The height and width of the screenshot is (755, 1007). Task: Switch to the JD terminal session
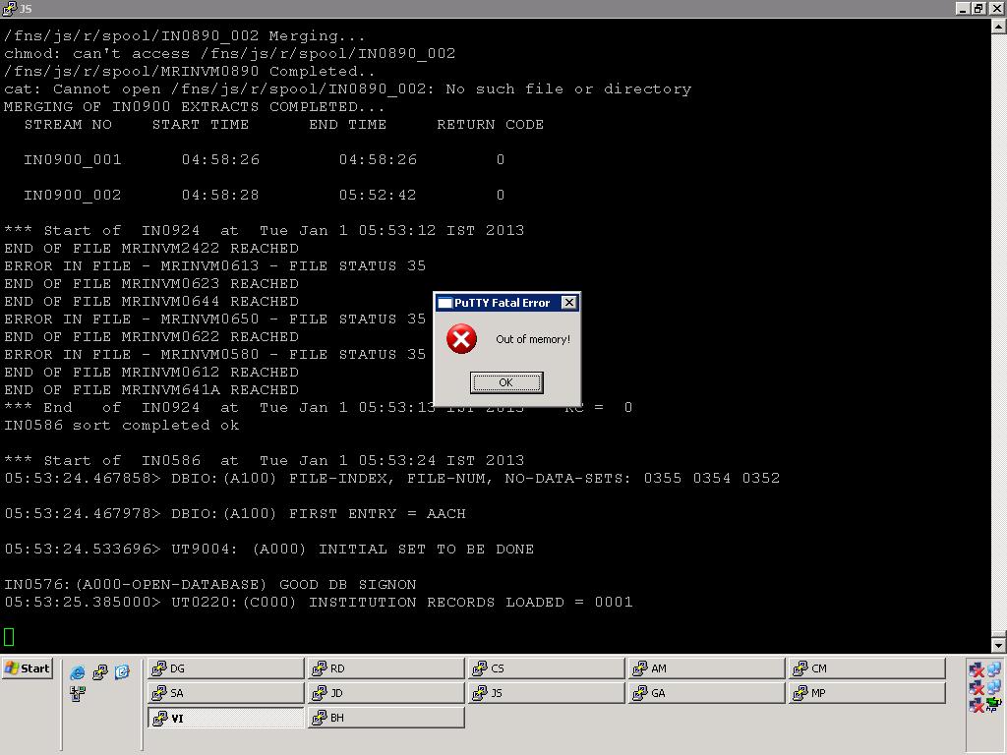click(x=385, y=693)
